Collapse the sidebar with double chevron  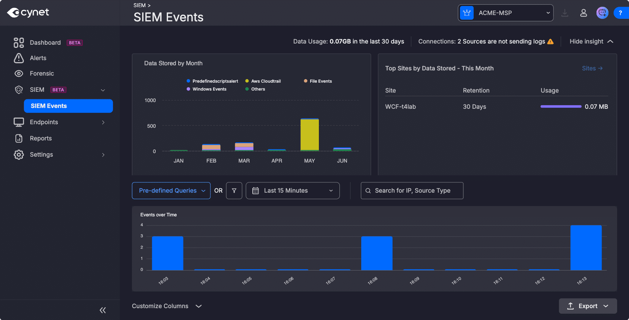tap(103, 310)
